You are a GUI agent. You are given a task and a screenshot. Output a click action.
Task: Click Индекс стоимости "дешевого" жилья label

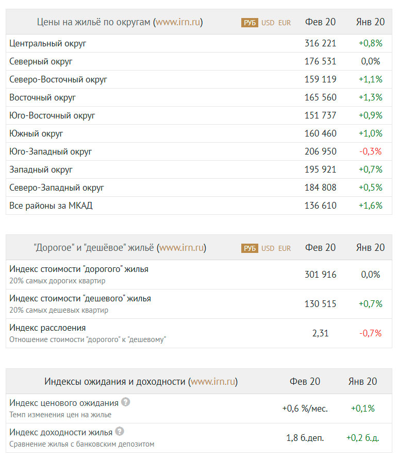pos(80,298)
